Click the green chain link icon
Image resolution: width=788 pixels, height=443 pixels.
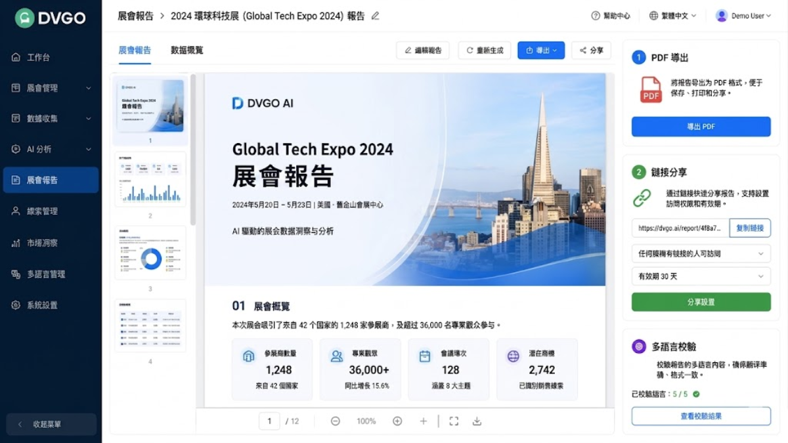pos(642,198)
